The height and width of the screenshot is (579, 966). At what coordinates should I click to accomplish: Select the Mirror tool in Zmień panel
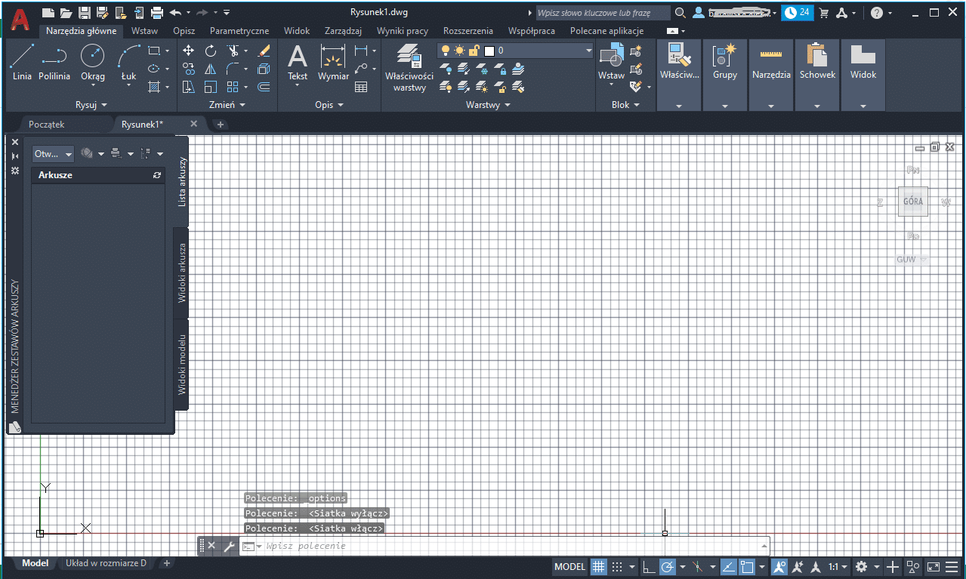(x=211, y=69)
